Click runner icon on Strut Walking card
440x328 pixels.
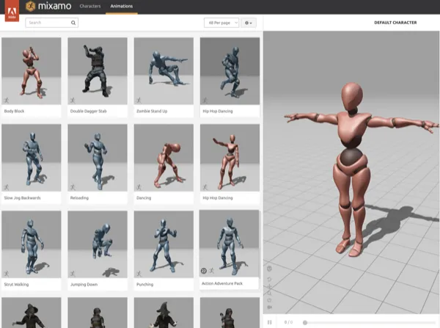[x=7, y=273]
